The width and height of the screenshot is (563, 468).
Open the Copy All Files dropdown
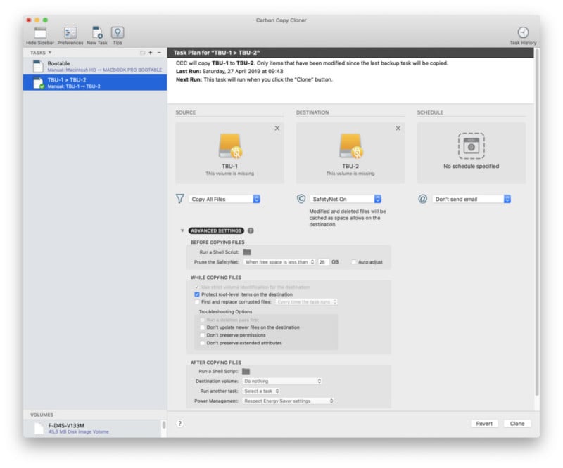[x=224, y=199]
